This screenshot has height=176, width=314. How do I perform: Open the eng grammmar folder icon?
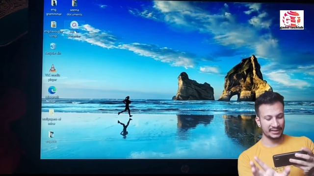(54, 3)
